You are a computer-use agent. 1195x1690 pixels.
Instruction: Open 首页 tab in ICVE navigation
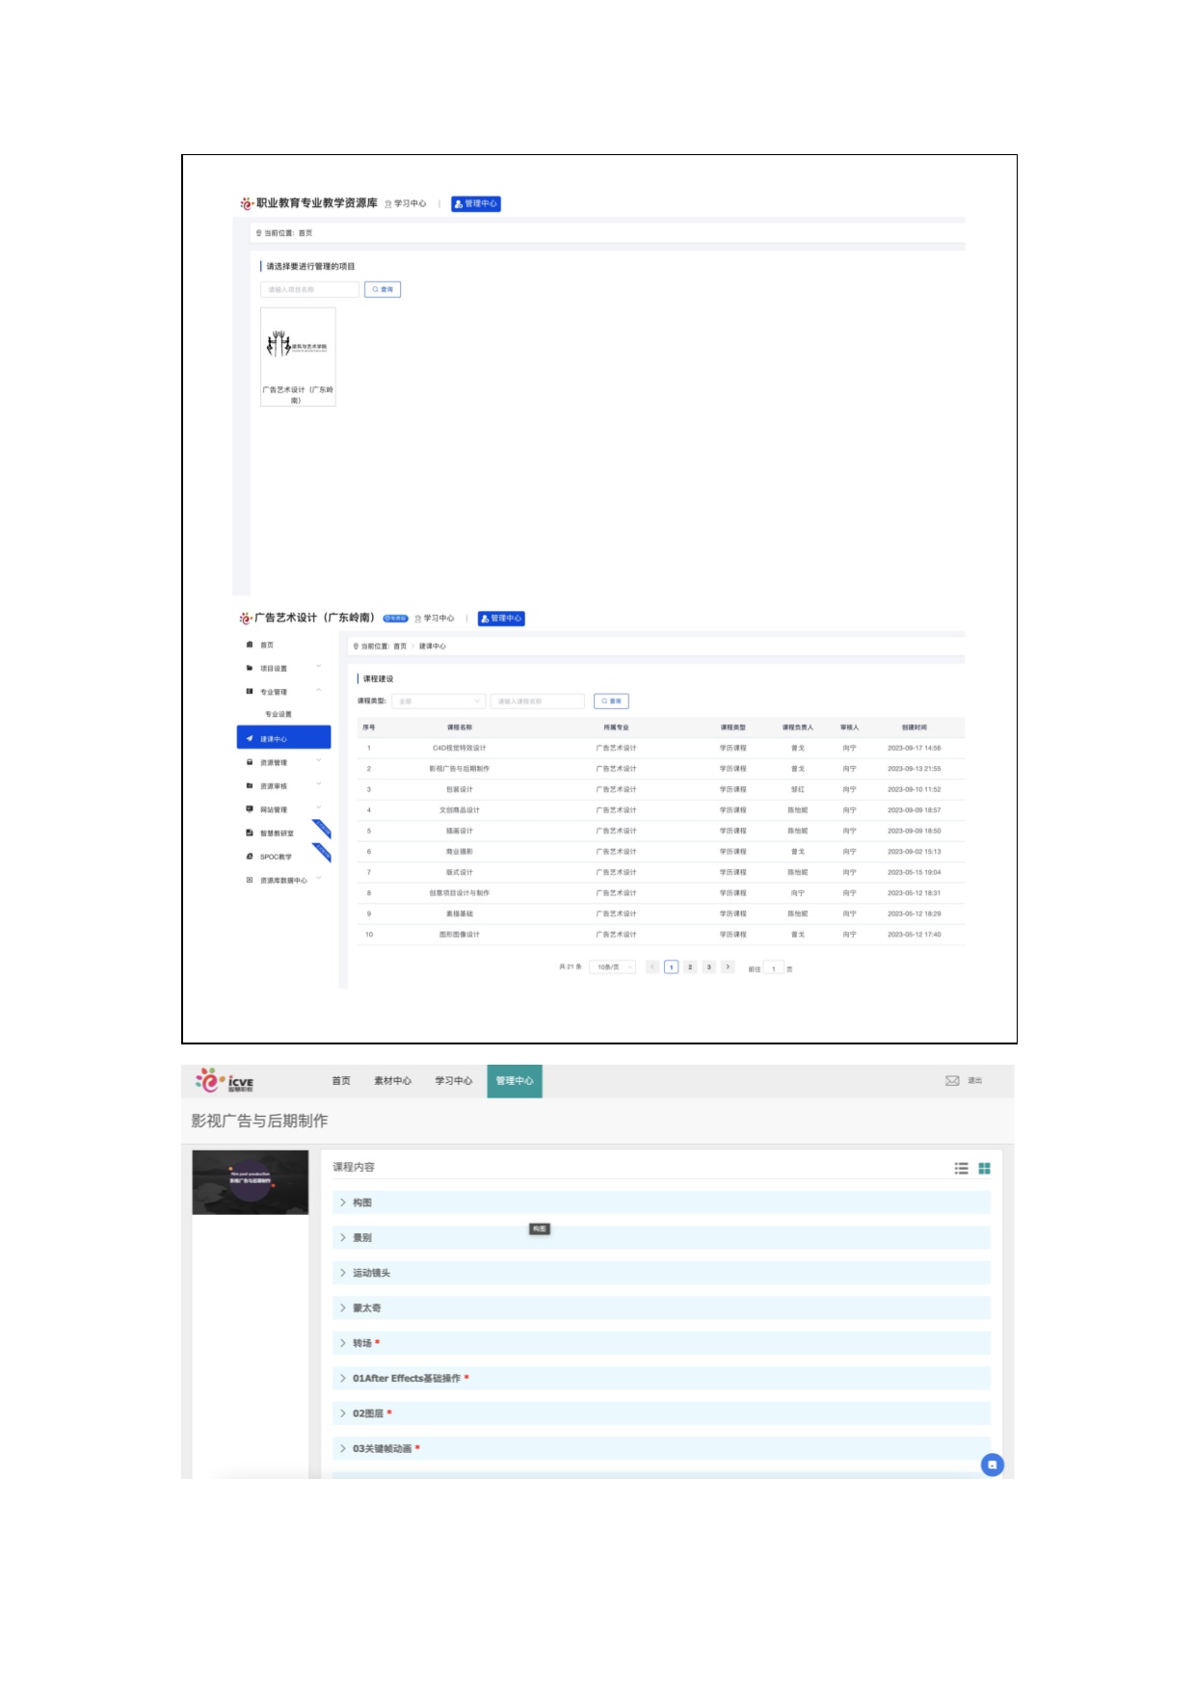[341, 1081]
